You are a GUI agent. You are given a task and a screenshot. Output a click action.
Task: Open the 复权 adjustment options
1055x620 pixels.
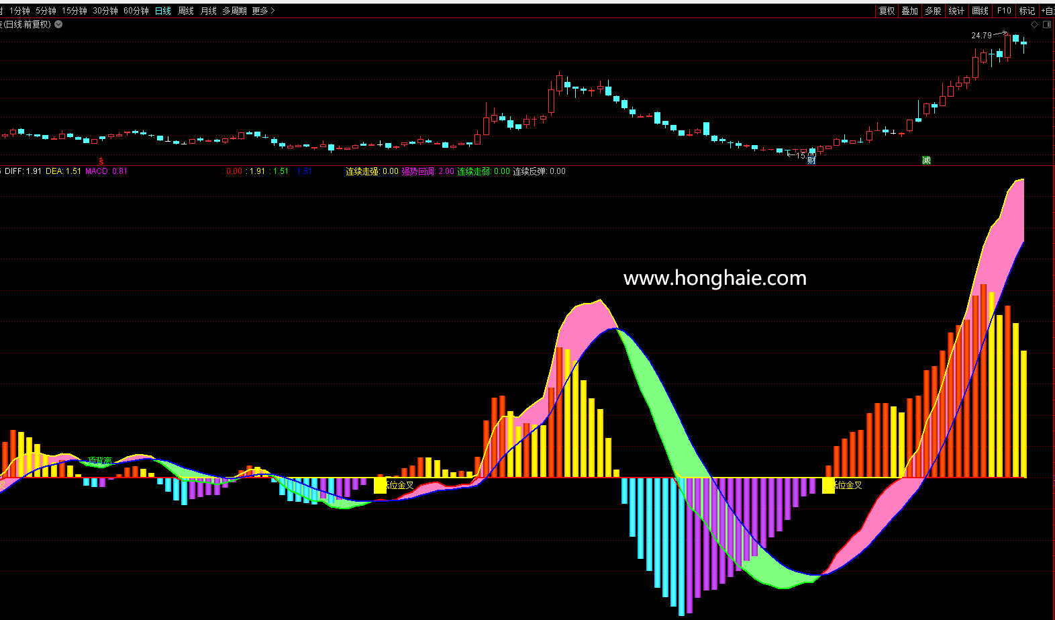(887, 11)
